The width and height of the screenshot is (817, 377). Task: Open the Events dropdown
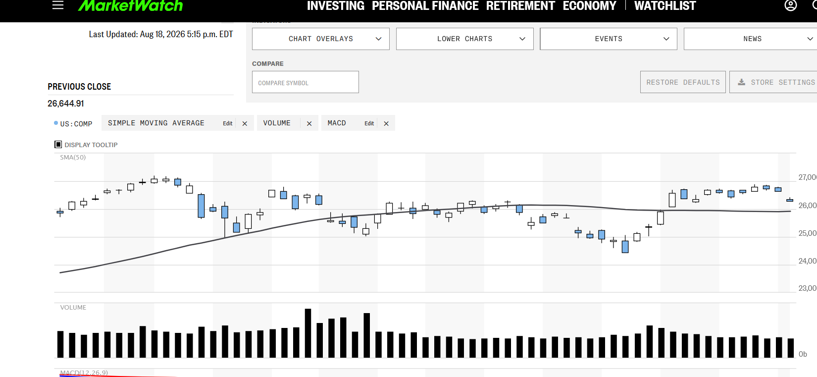click(609, 39)
